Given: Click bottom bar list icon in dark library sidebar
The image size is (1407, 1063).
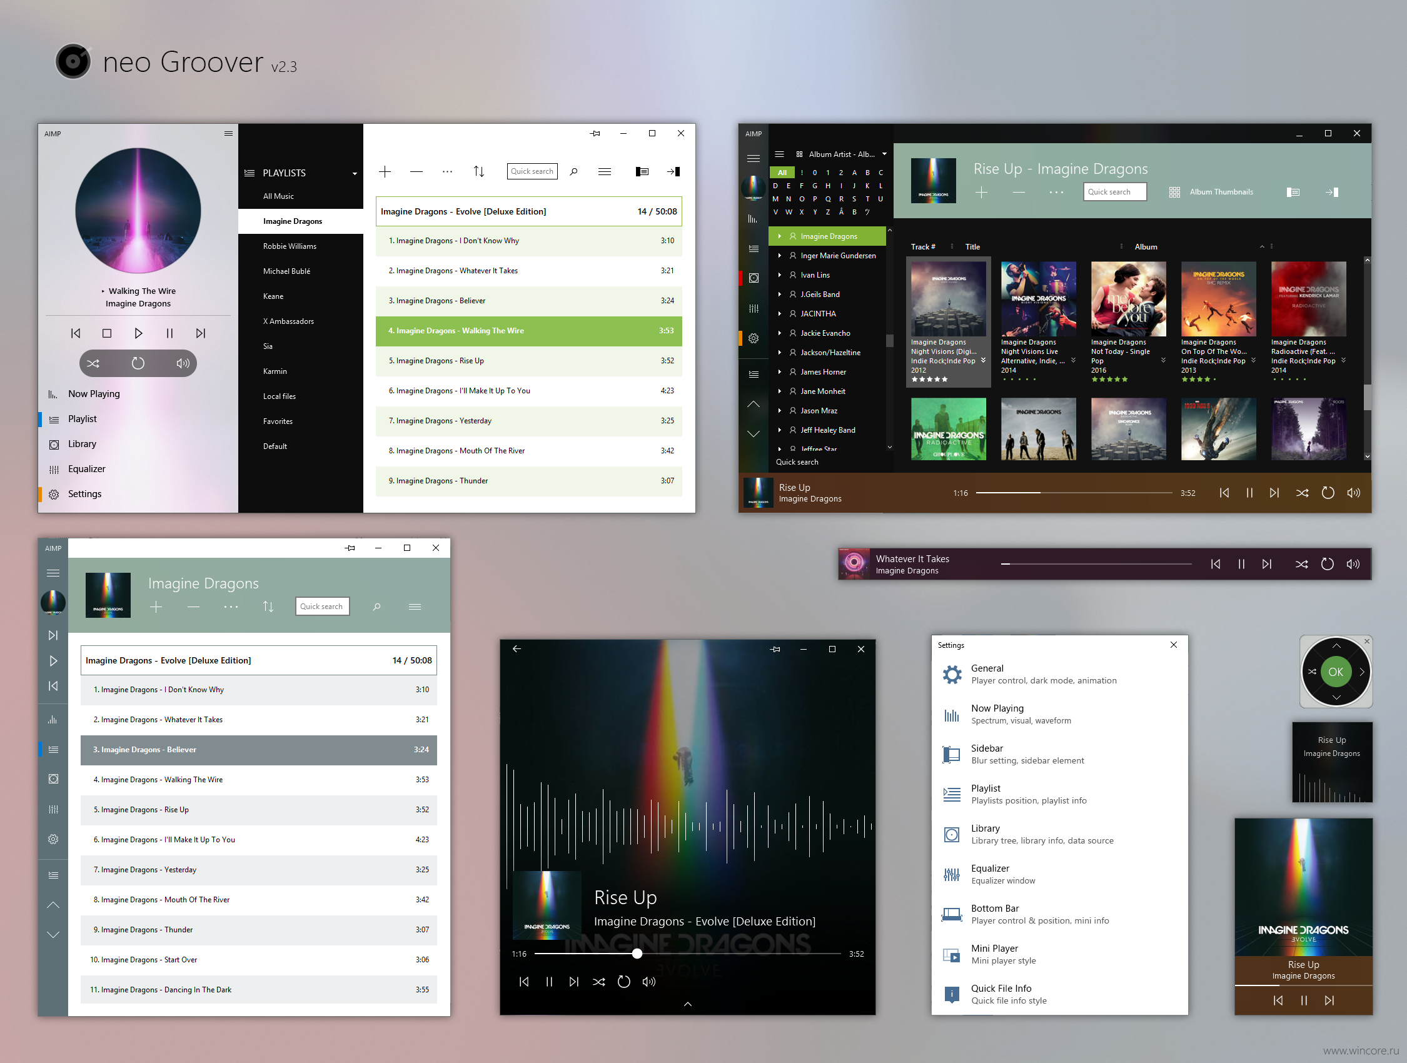Looking at the screenshot, I should click(754, 375).
